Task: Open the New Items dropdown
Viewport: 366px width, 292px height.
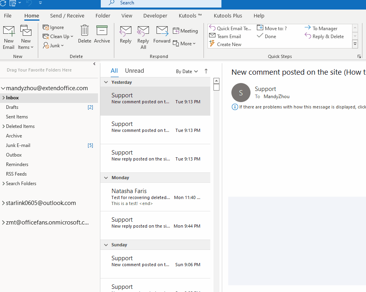Action: (26, 37)
